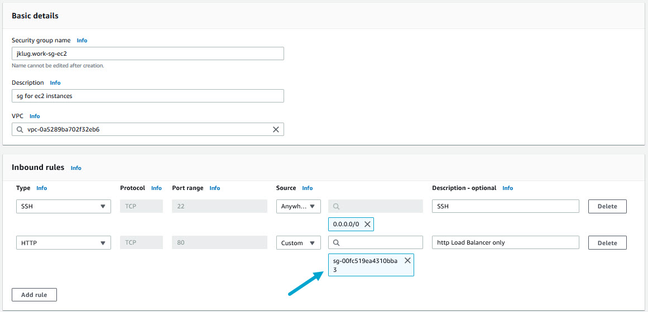Click the Add rule button
Image resolution: width=648 pixels, height=312 pixels.
(34, 295)
